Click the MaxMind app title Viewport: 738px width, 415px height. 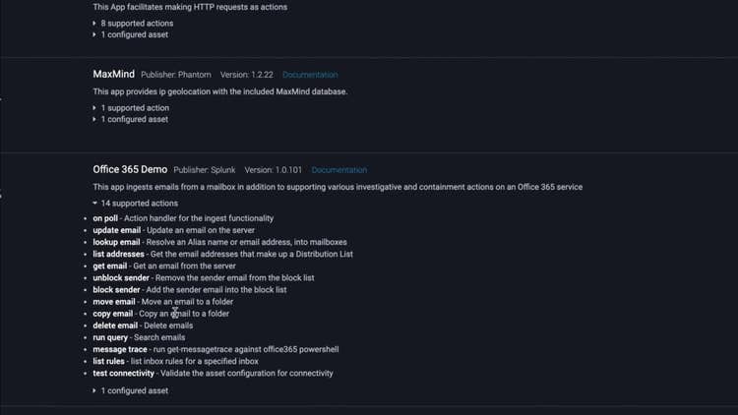pos(113,74)
